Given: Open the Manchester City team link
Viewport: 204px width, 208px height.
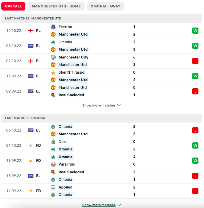Looking at the screenshot, I should pyautogui.click(x=73, y=57).
